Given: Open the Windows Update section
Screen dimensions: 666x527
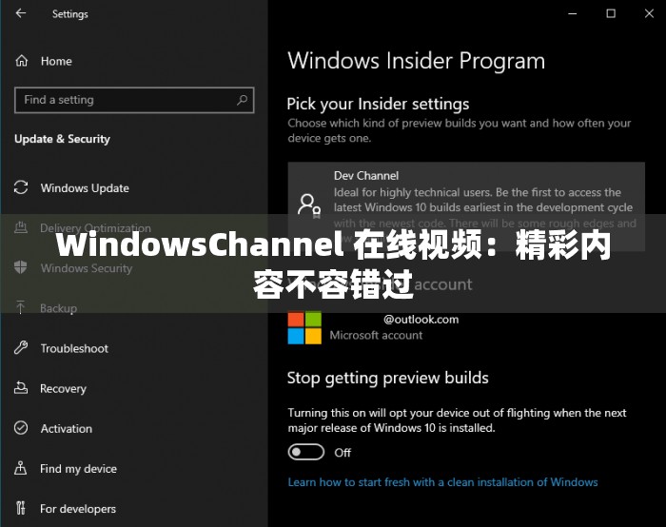Looking at the screenshot, I should [85, 188].
